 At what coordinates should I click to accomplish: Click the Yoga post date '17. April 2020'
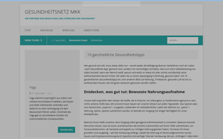(x=38, y=93)
